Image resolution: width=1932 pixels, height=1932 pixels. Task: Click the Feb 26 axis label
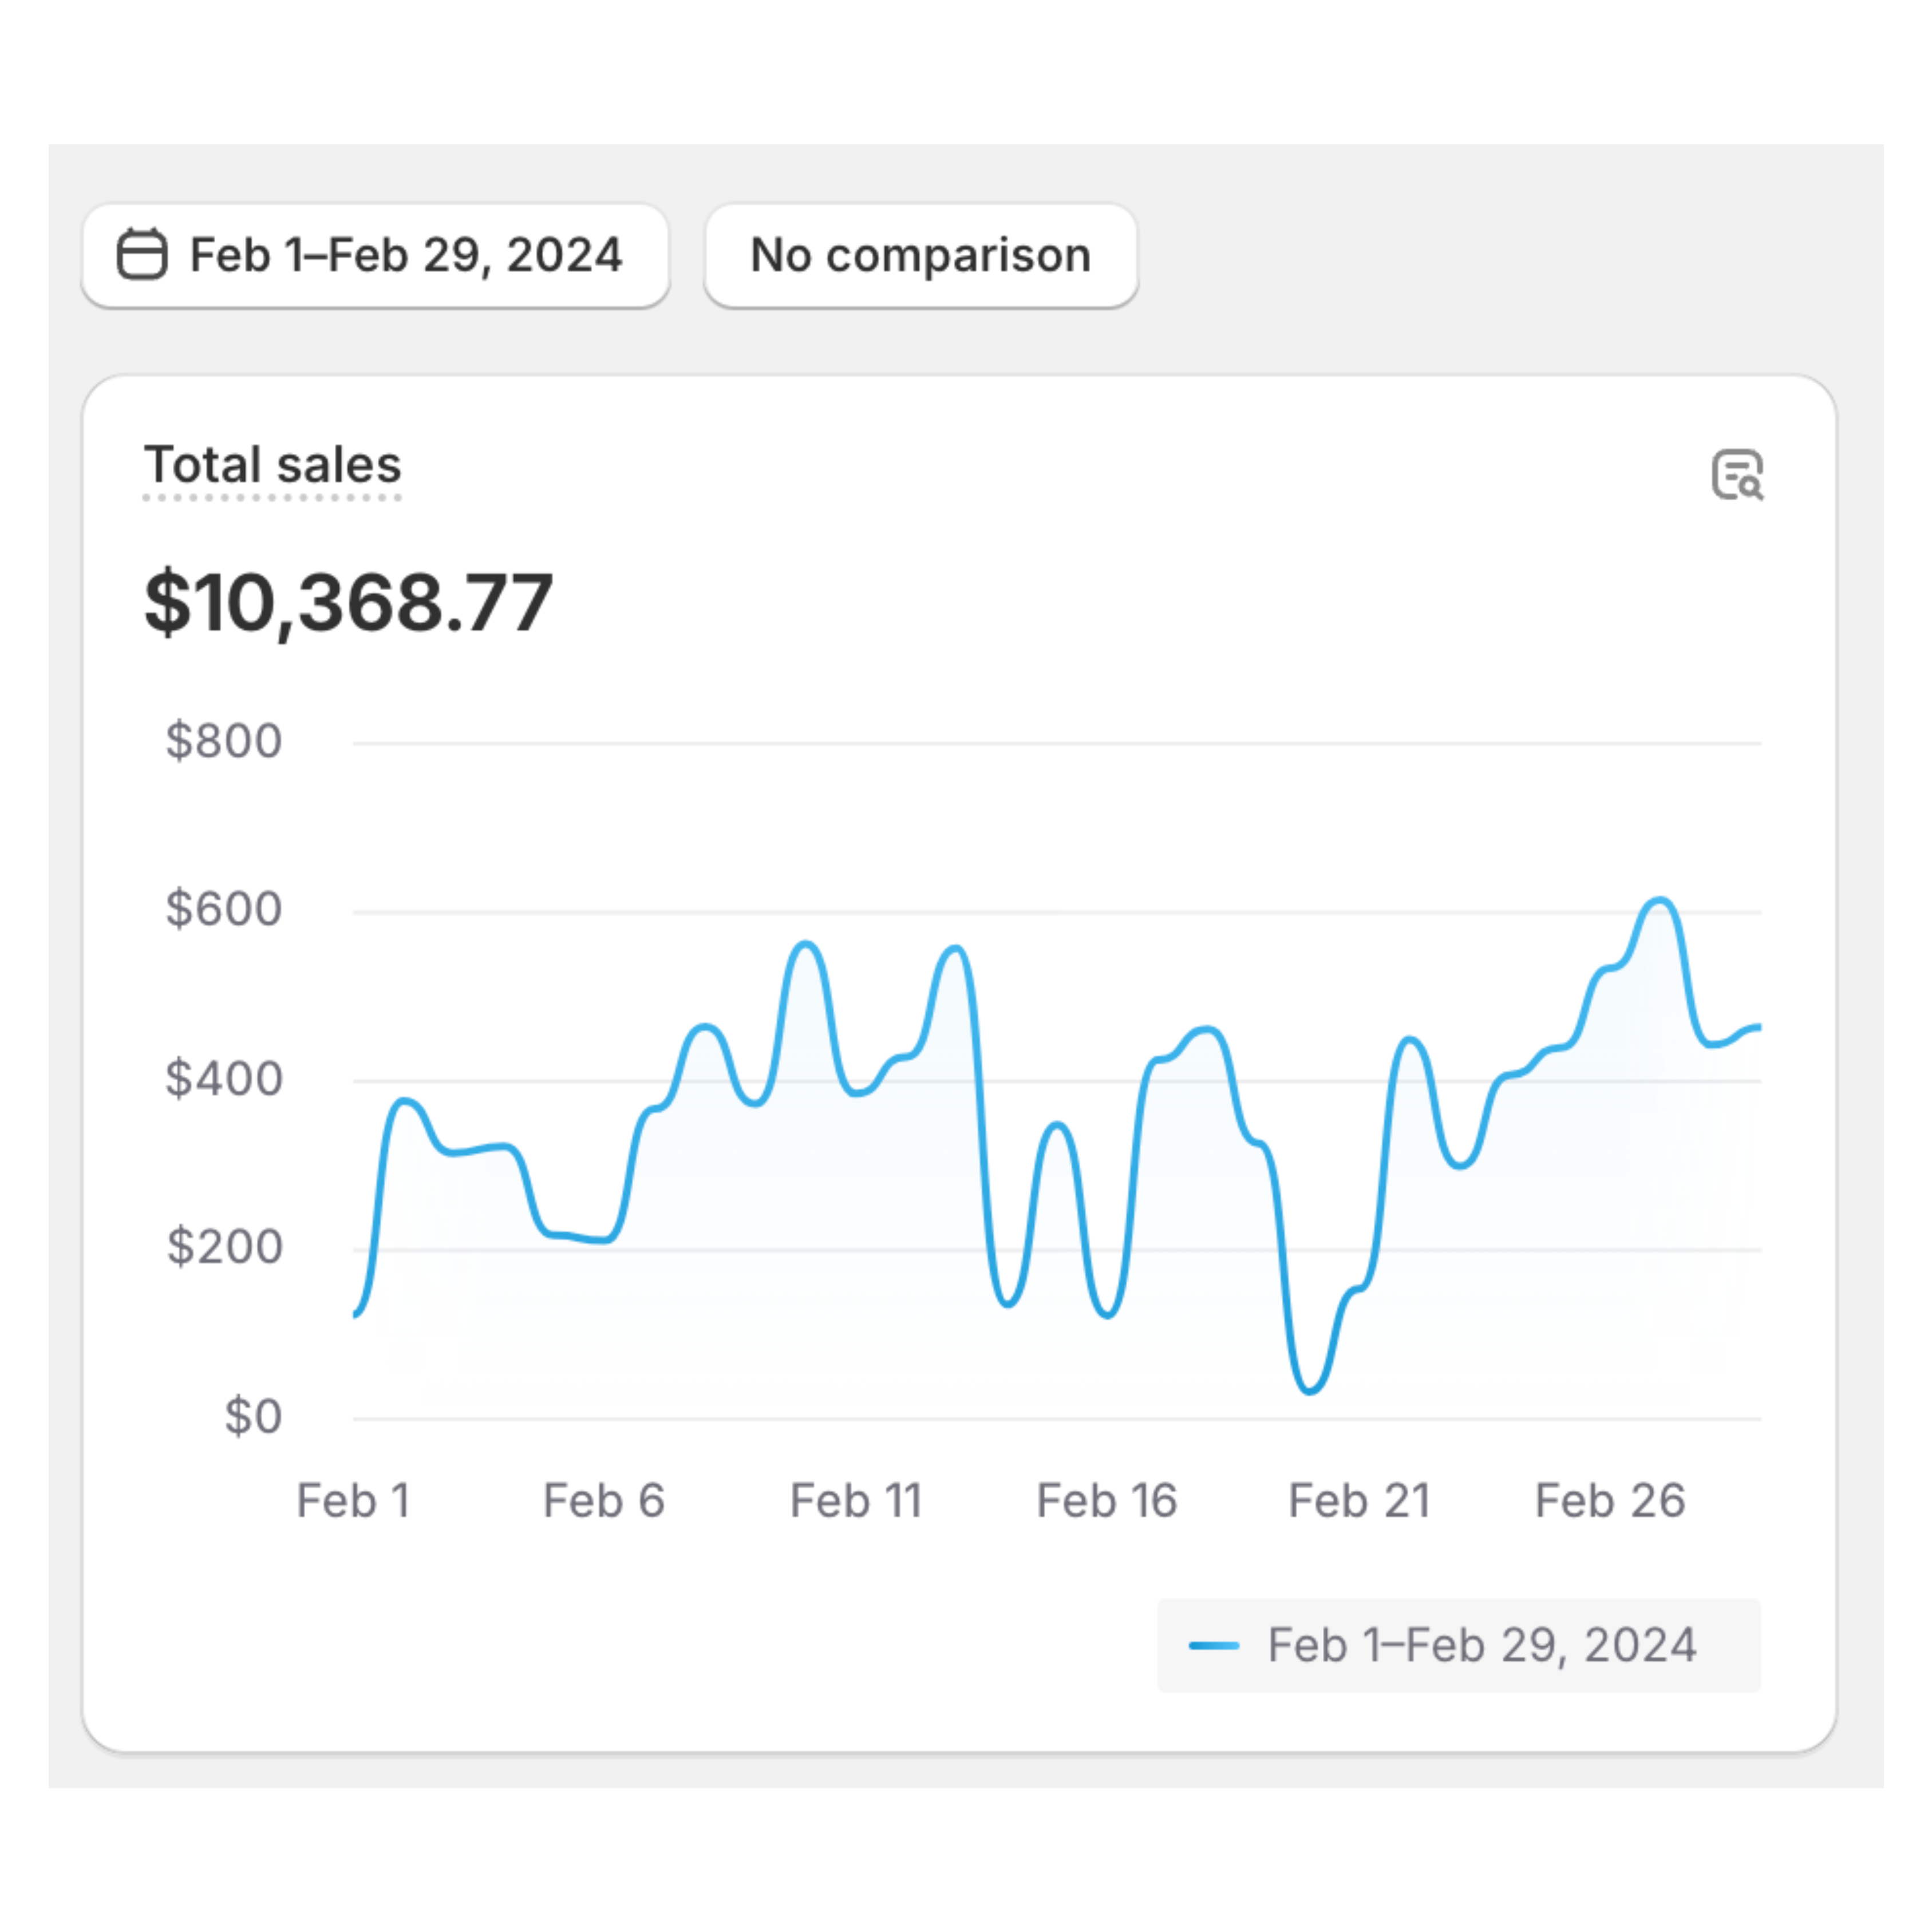tap(1609, 1501)
